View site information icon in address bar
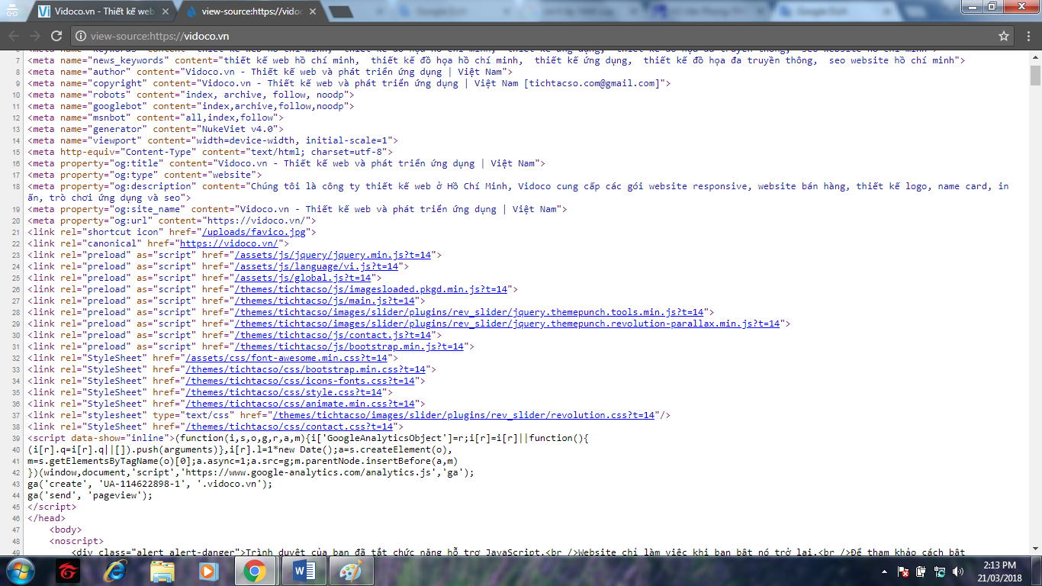Screen dimensions: 1042x586 (82, 36)
